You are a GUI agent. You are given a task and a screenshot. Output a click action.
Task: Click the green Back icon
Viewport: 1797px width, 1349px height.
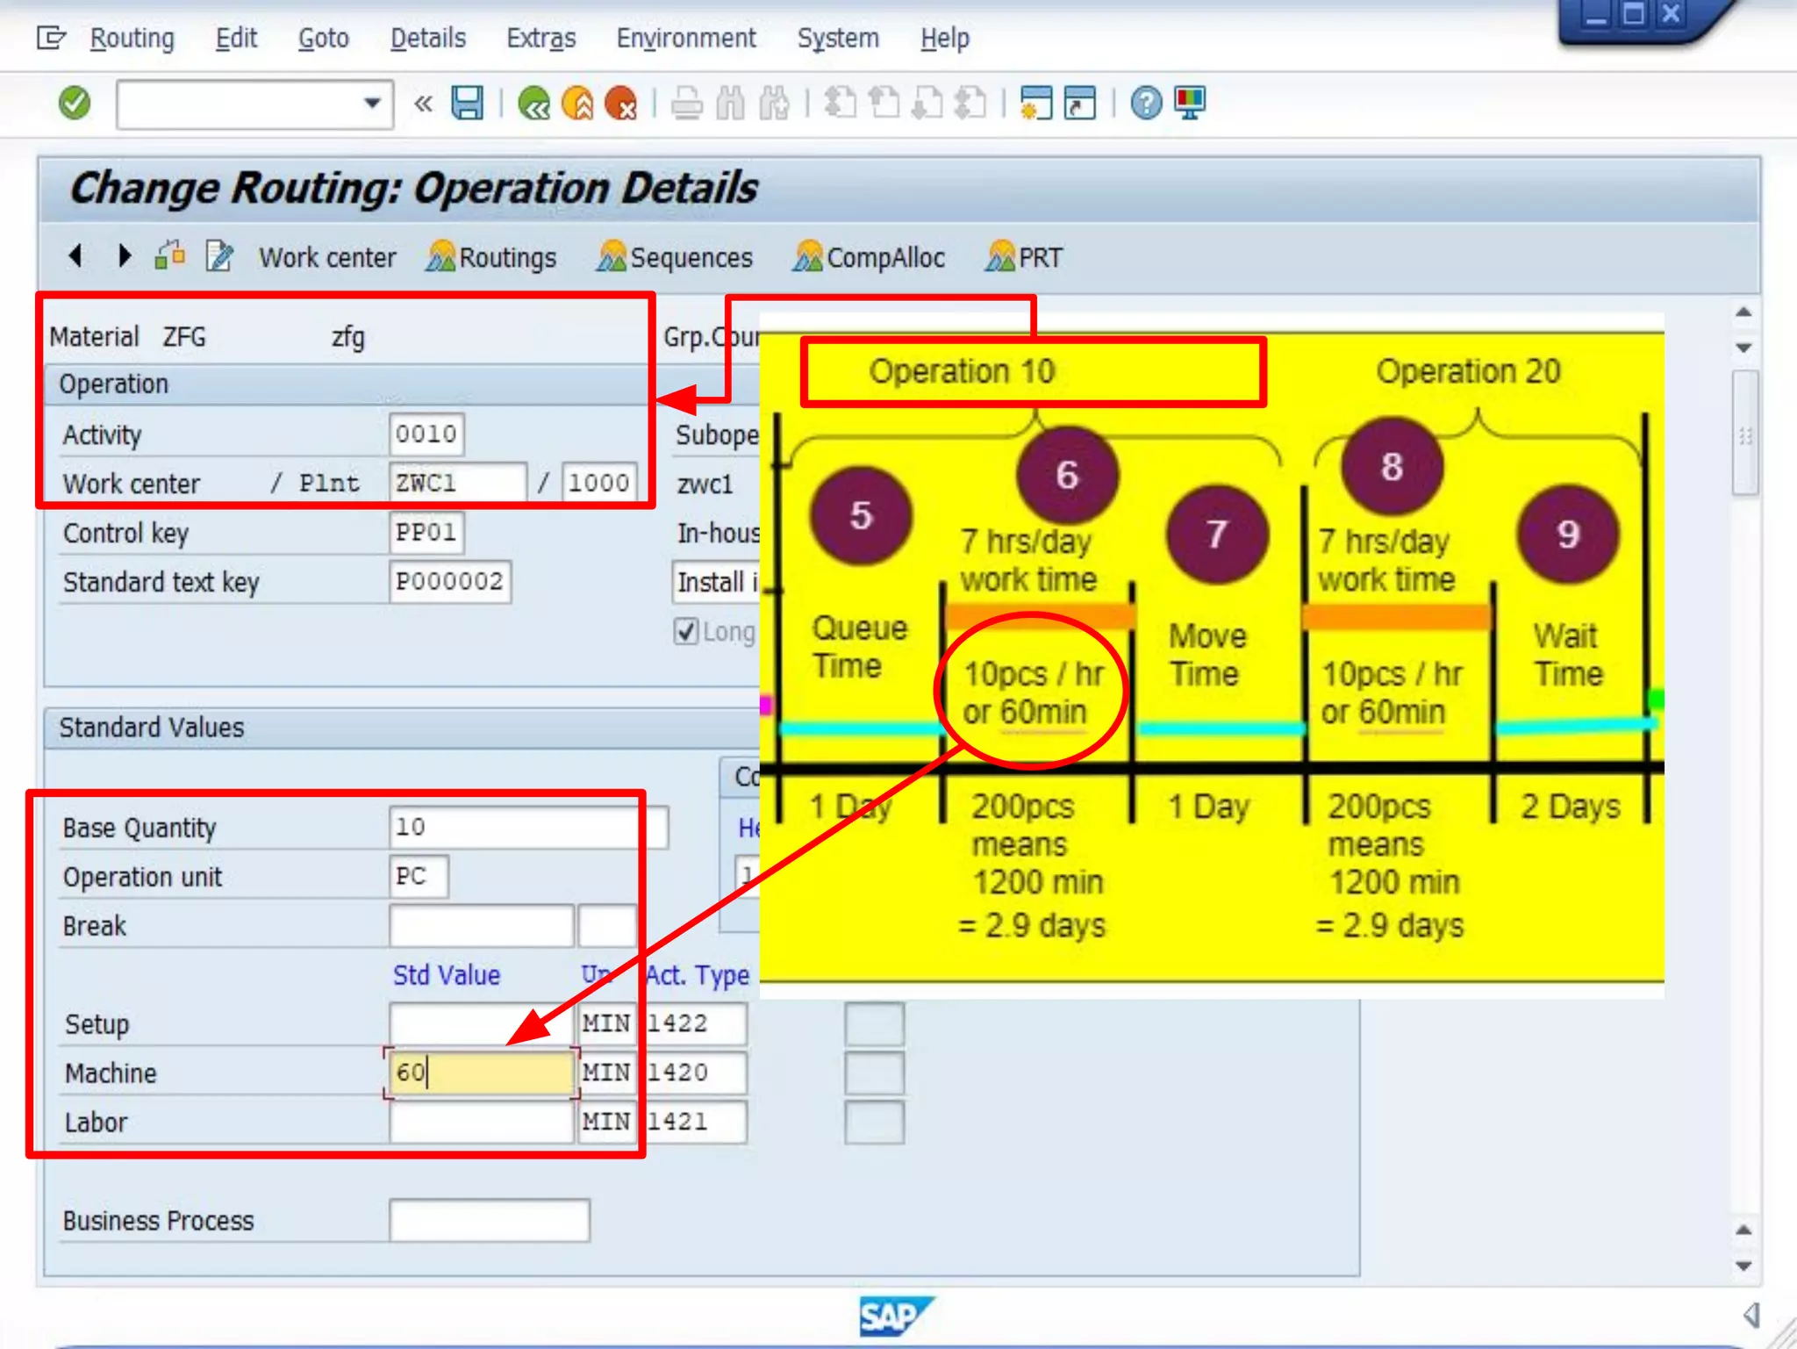tap(533, 104)
